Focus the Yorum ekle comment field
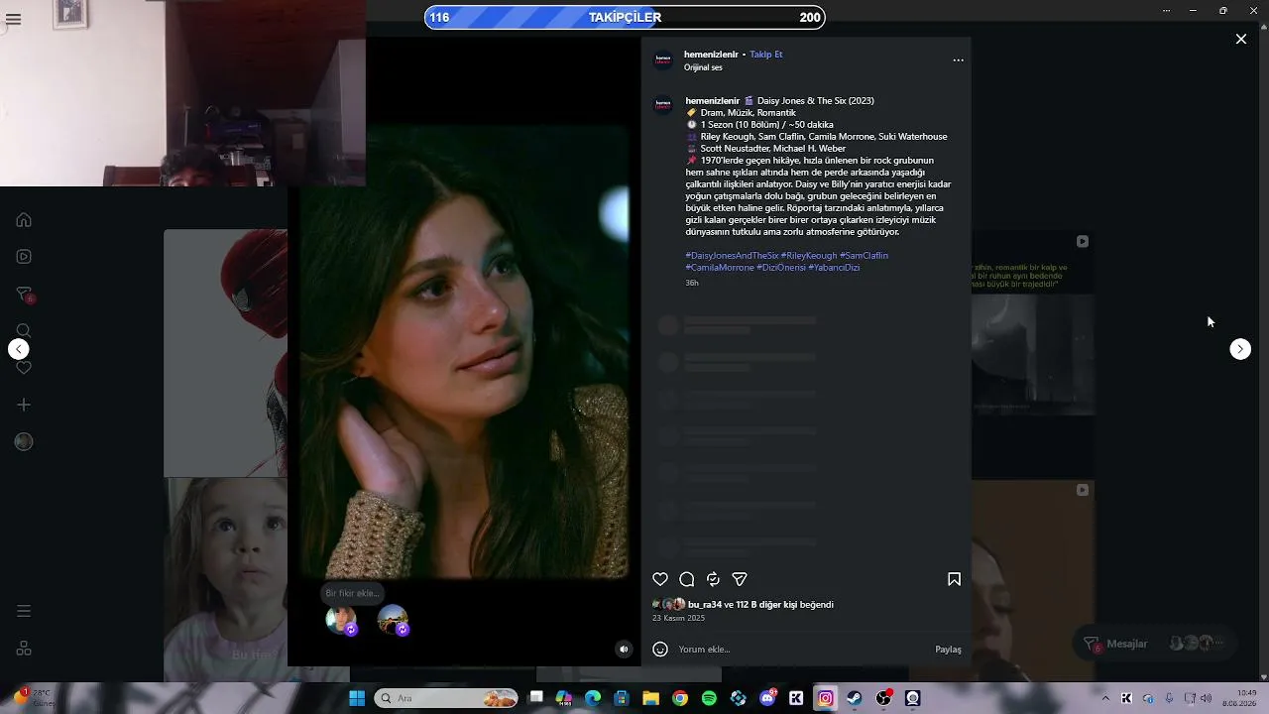The image size is (1269, 714). pos(803,650)
